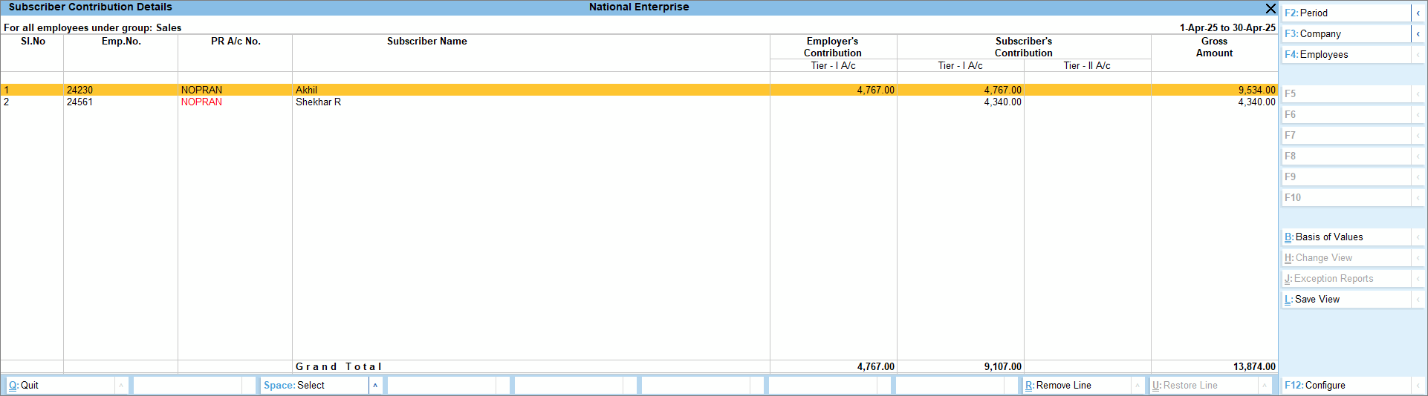Click R: Remove Line button

[x=1076, y=386]
